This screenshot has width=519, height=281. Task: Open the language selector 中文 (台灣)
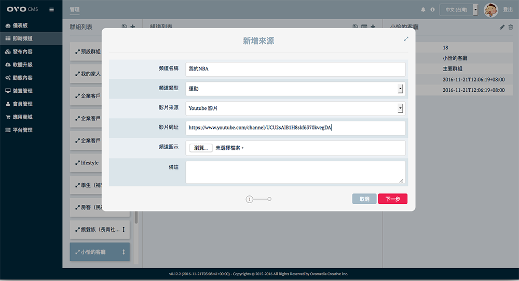(x=459, y=9)
